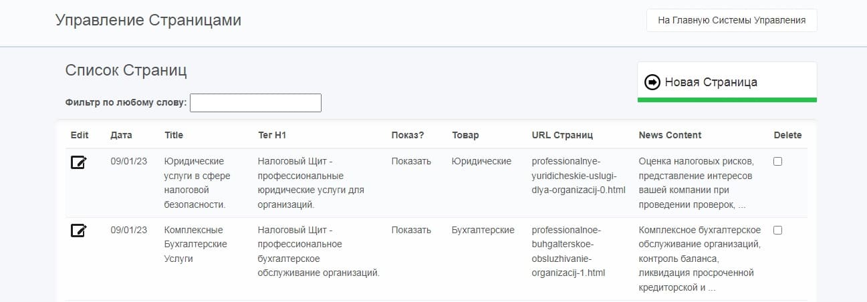Click edit icon for Комплексные Бухгалтерские Услуги row
The height and width of the screenshot is (302, 867).
pyautogui.click(x=78, y=231)
